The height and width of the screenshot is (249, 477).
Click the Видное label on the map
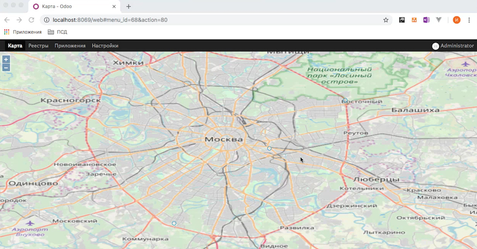(x=274, y=246)
